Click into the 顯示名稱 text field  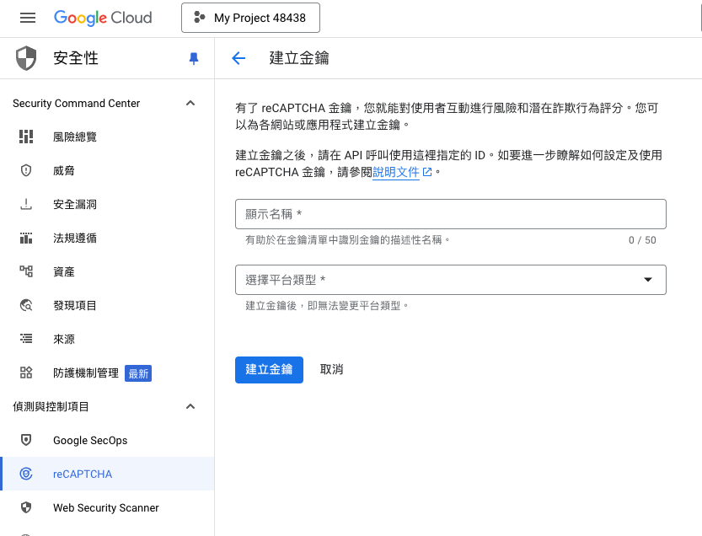pyautogui.click(x=450, y=214)
